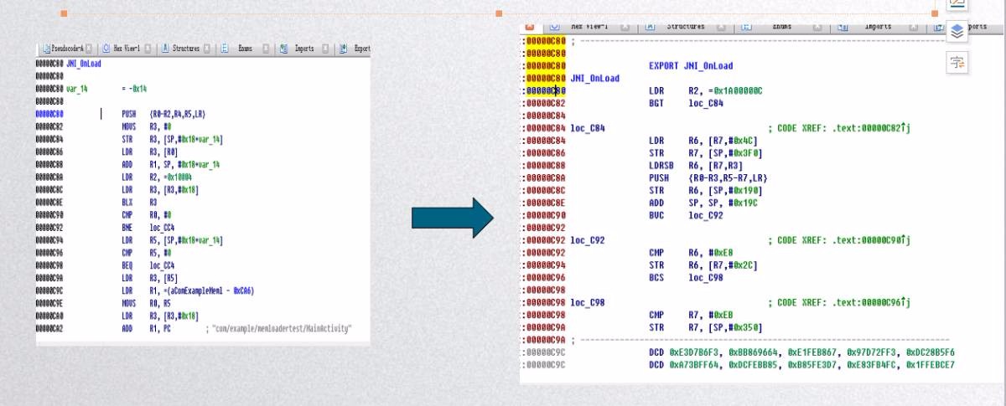The image size is (1006, 406).
Task: Click loc_C92 label in right window
Action: (589, 241)
